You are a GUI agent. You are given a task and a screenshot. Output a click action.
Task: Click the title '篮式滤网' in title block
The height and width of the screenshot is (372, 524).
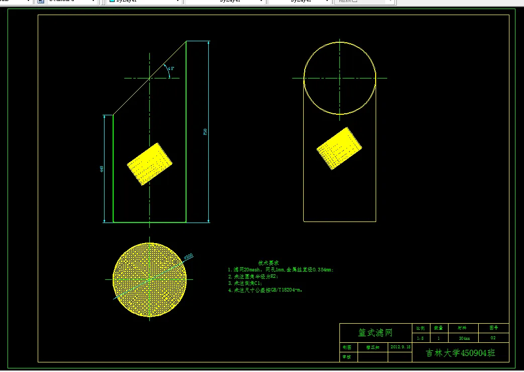pyautogui.click(x=375, y=333)
